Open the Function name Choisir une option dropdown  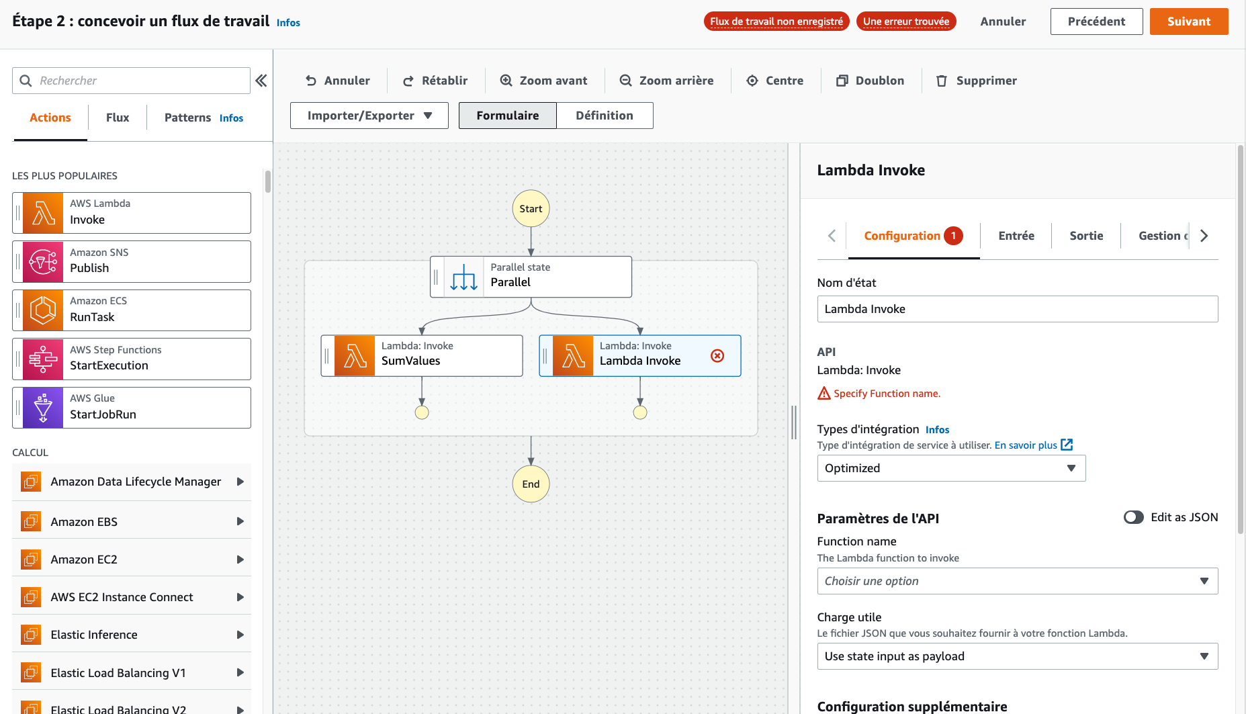(1017, 581)
